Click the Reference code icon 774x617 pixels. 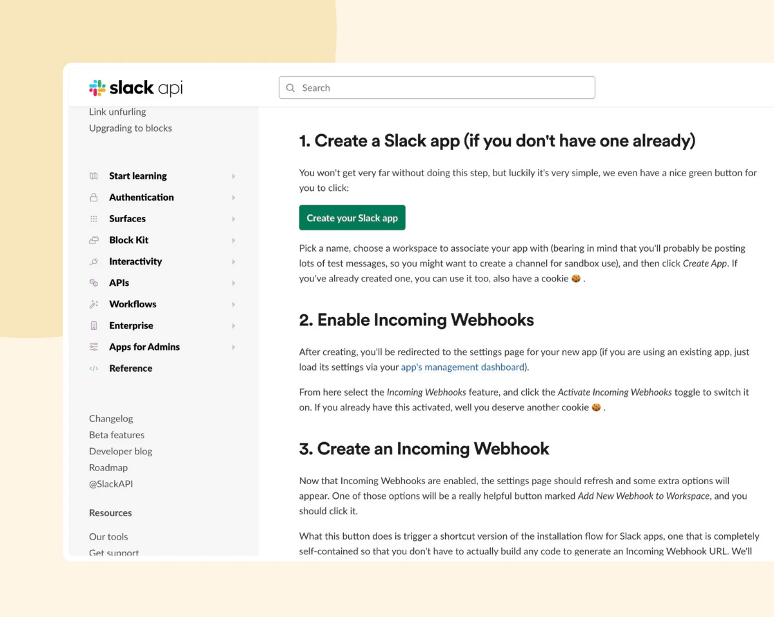(94, 368)
